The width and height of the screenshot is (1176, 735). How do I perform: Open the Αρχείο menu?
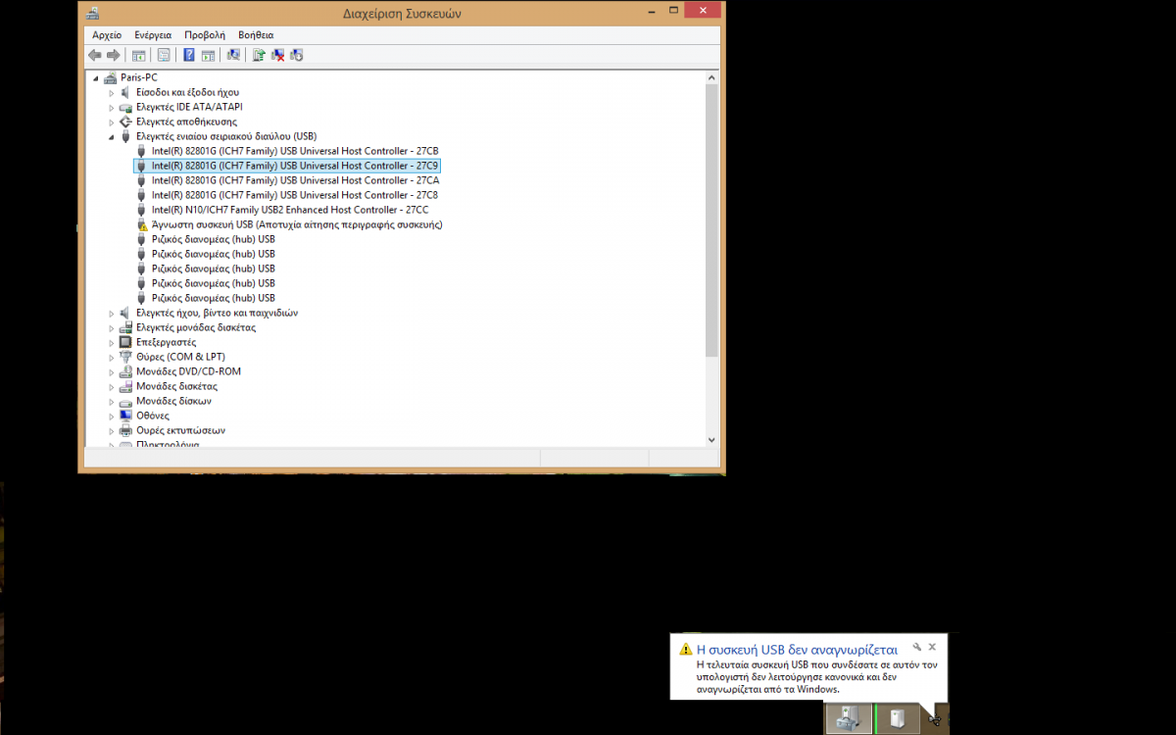pyautogui.click(x=107, y=34)
